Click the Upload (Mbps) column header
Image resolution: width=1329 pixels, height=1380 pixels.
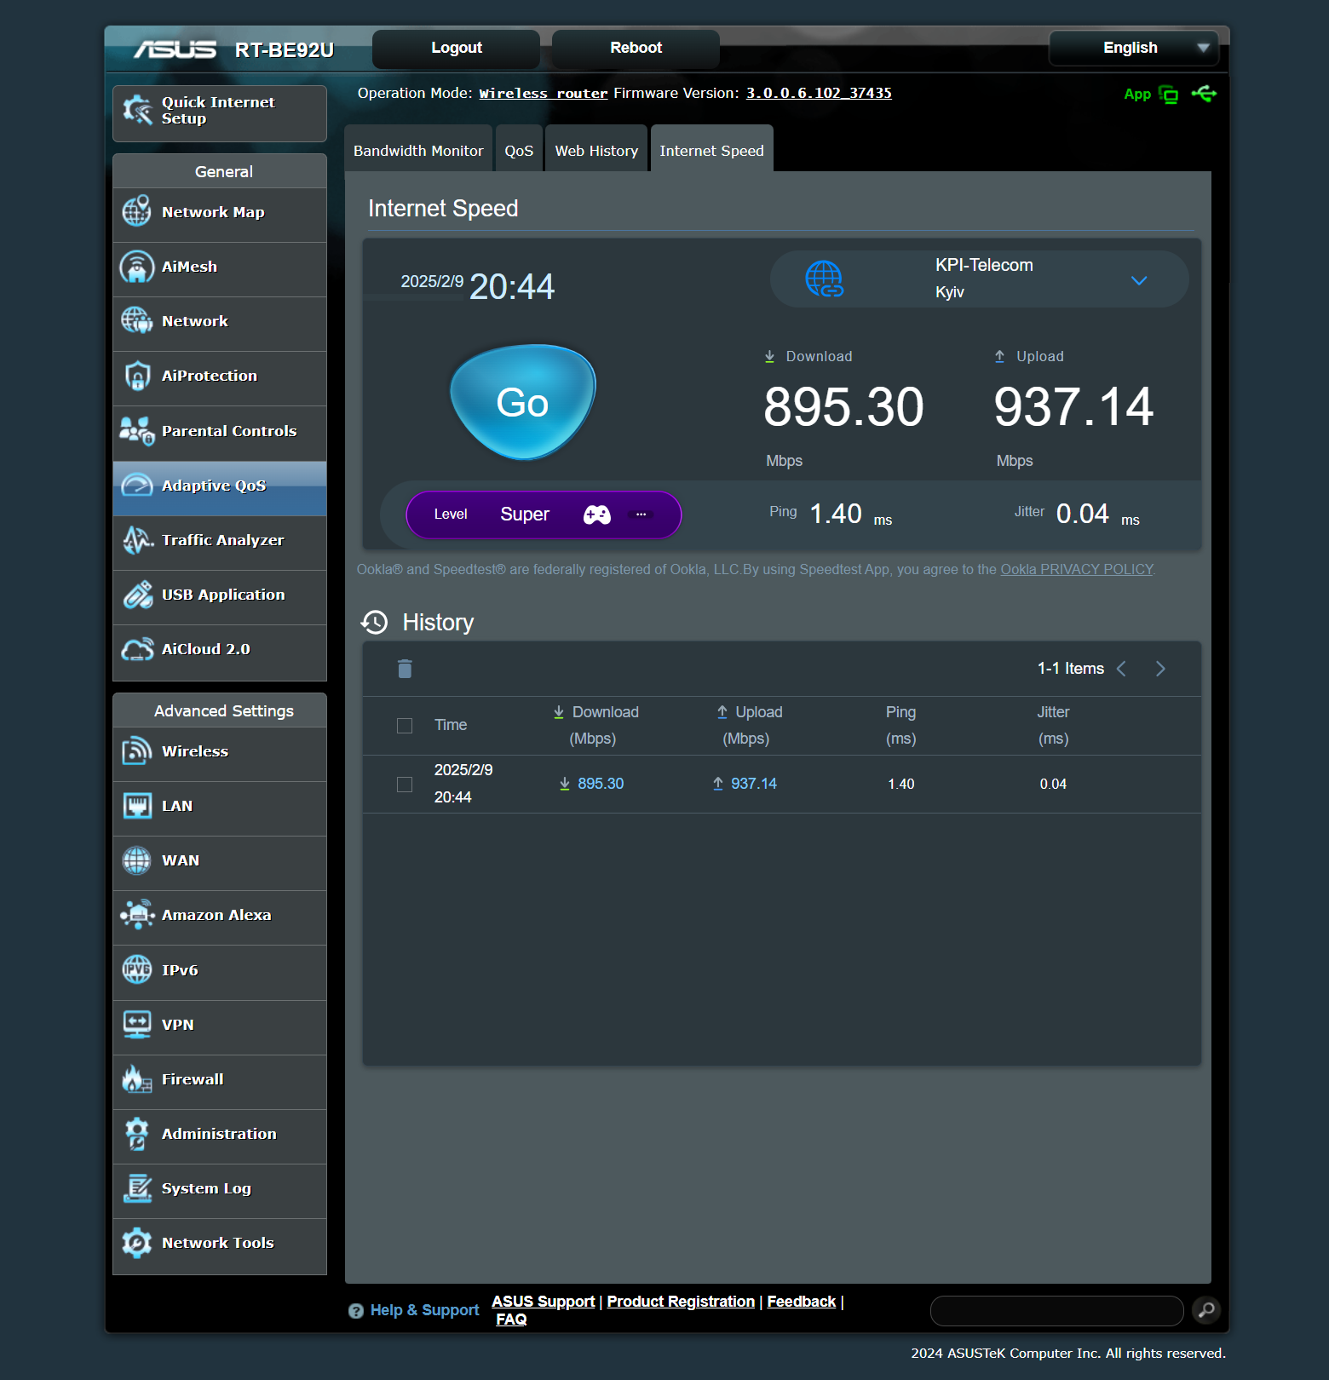tap(749, 725)
